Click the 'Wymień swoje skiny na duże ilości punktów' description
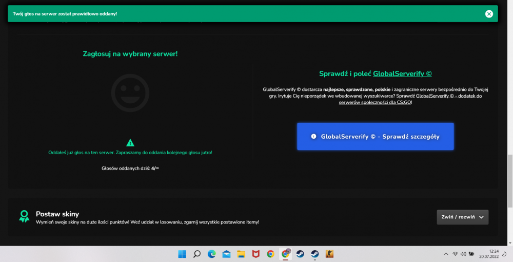 148,222
